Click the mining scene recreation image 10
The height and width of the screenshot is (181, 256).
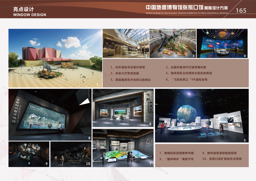(71, 154)
